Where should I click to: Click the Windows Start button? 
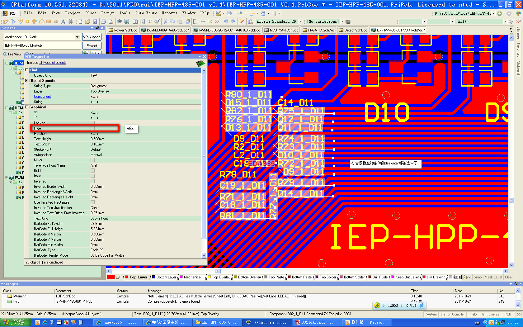[15, 322]
